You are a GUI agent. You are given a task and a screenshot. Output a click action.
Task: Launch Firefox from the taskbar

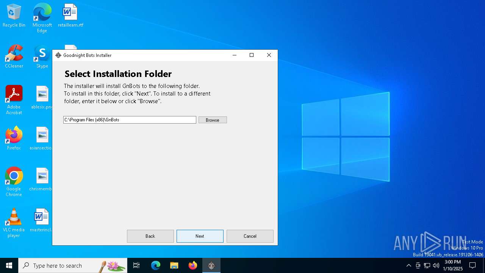point(193,265)
